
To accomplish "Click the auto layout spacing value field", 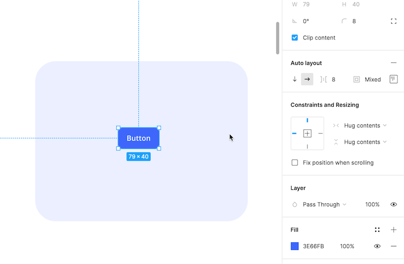I will tap(334, 79).
